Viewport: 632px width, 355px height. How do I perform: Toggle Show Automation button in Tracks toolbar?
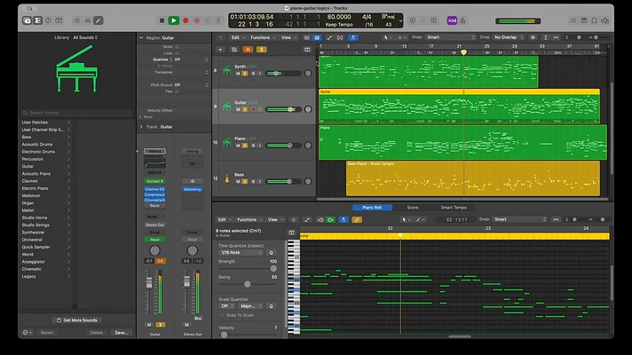coord(329,37)
